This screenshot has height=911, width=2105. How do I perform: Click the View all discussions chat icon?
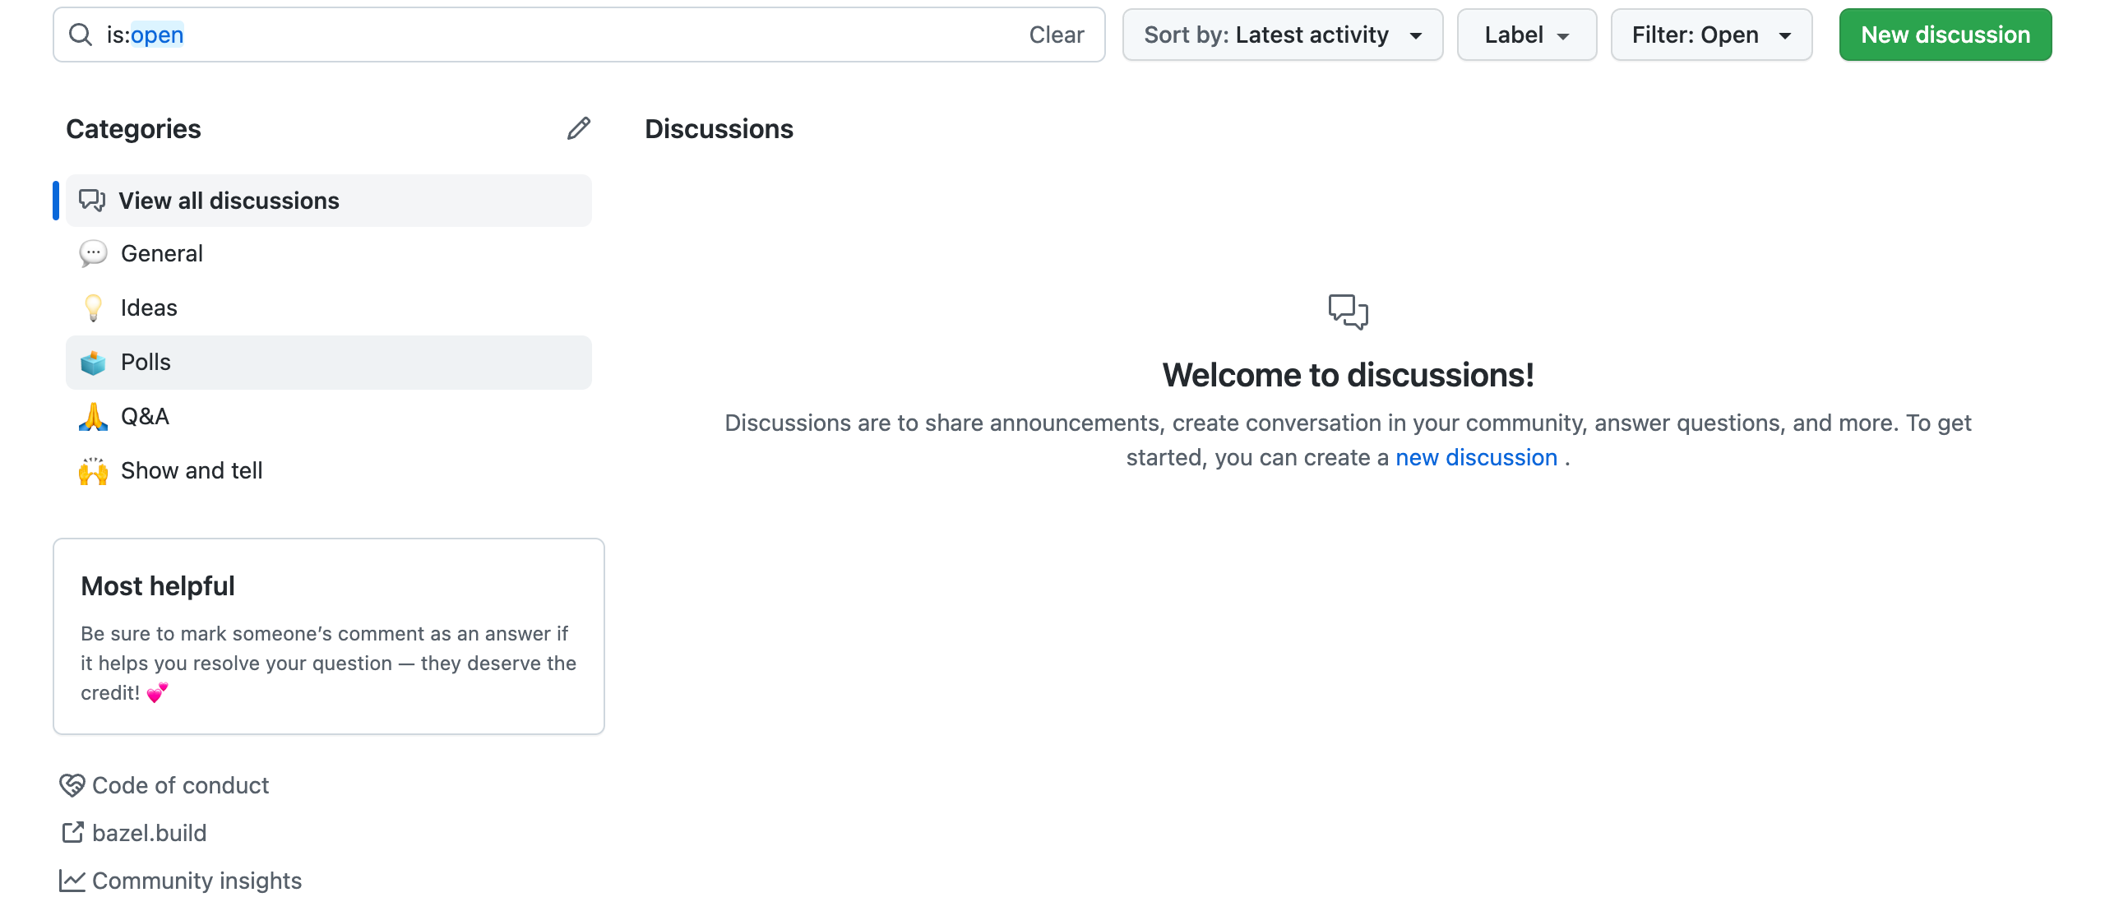click(x=92, y=201)
